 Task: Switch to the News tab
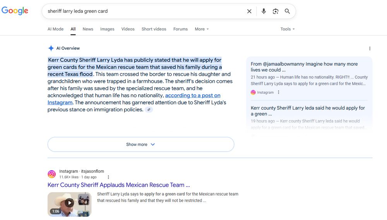click(x=88, y=29)
